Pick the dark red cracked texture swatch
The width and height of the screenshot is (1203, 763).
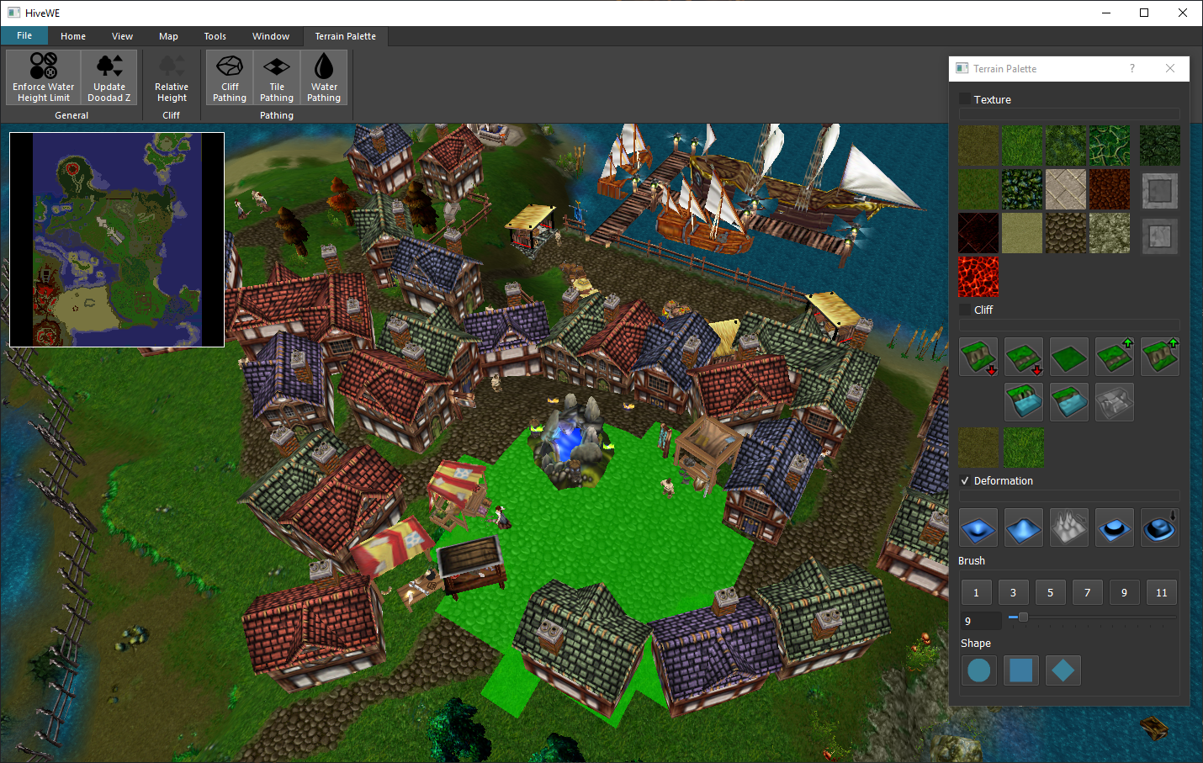click(978, 233)
